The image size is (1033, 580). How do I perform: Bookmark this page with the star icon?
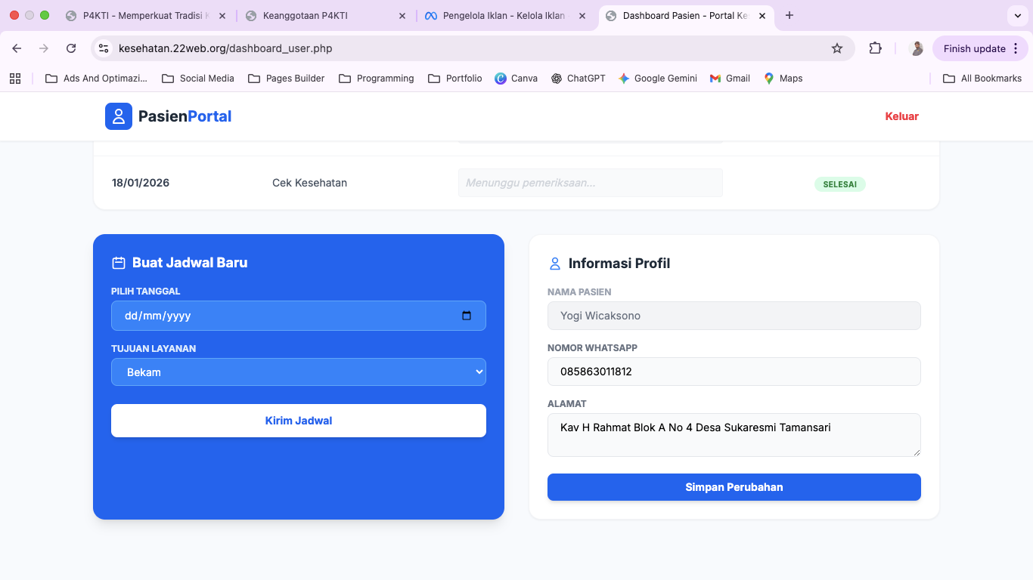pos(837,48)
